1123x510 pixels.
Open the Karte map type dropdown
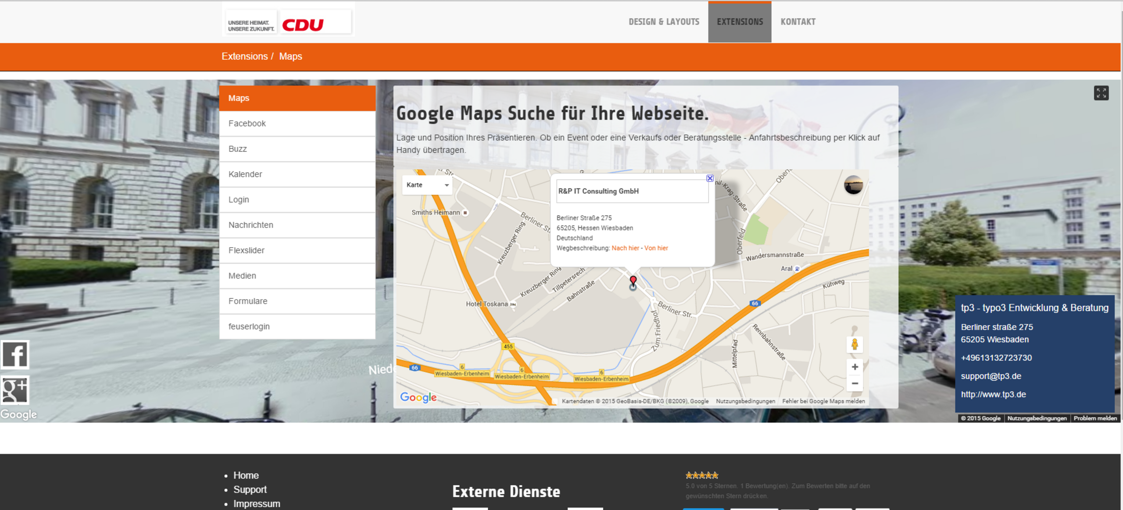427,185
